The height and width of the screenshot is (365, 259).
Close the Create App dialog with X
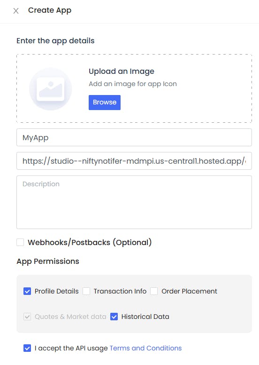coord(16,11)
